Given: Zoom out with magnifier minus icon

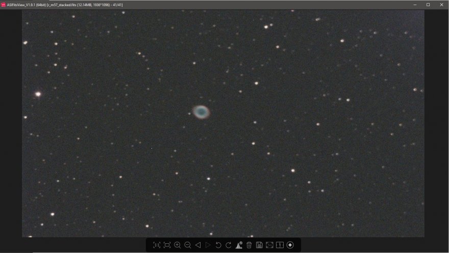Looking at the screenshot, I should coord(188,245).
